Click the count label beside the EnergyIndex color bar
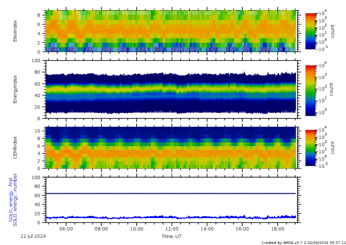This screenshot has height=245, width=346. click(331, 89)
